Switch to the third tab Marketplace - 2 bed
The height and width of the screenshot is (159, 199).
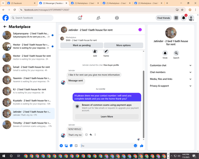coord(85,3)
